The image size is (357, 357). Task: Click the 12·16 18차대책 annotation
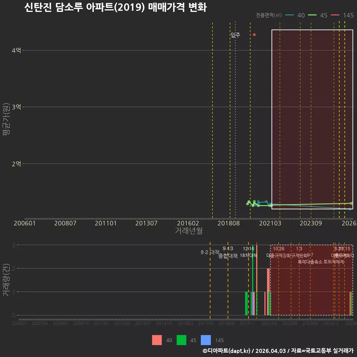click(x=248, y=252)
